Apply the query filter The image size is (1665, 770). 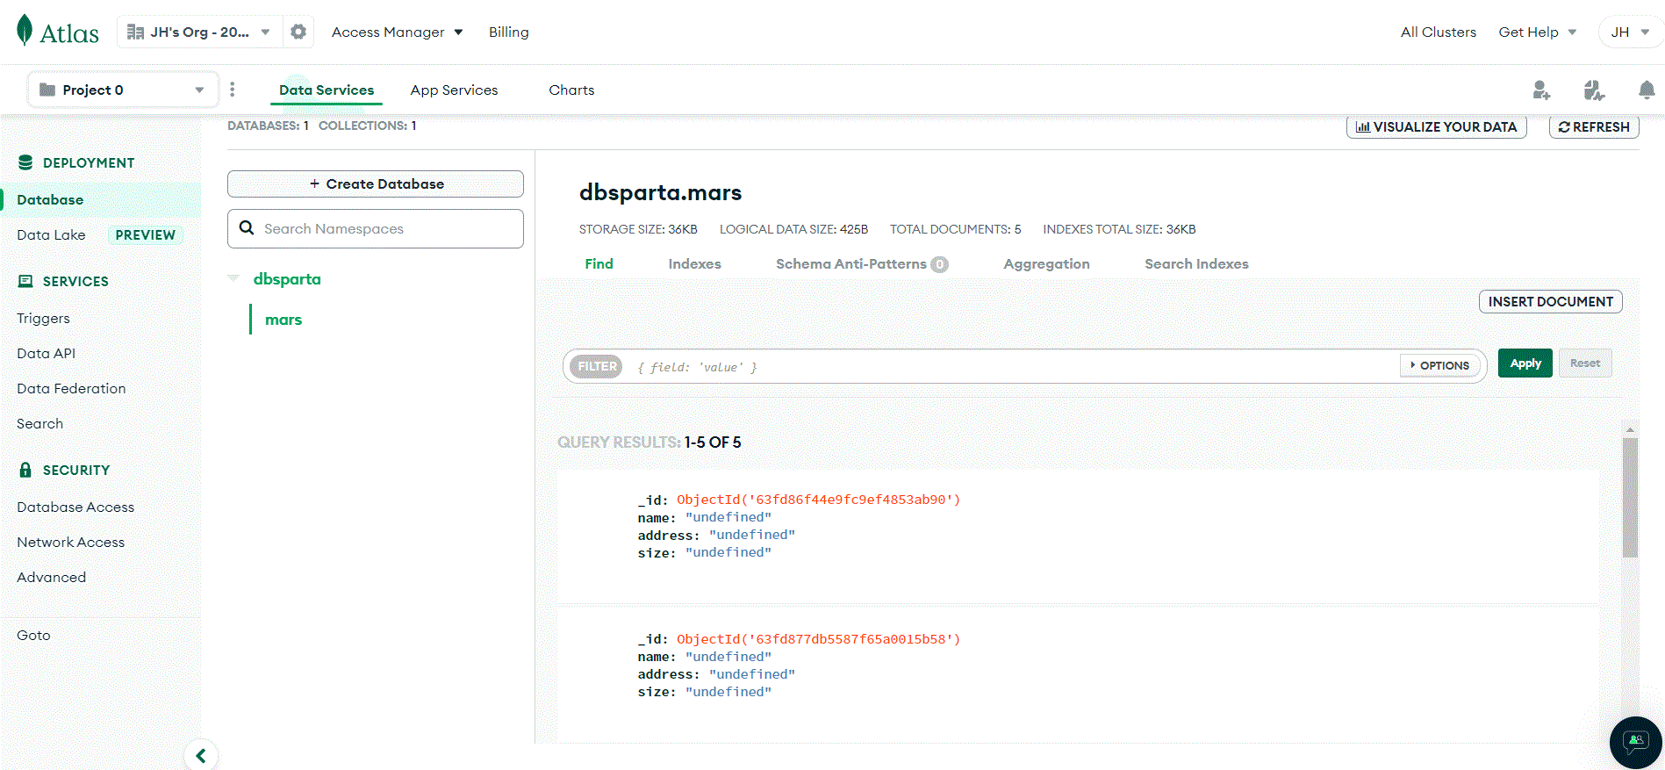[x=1525, y=363]
